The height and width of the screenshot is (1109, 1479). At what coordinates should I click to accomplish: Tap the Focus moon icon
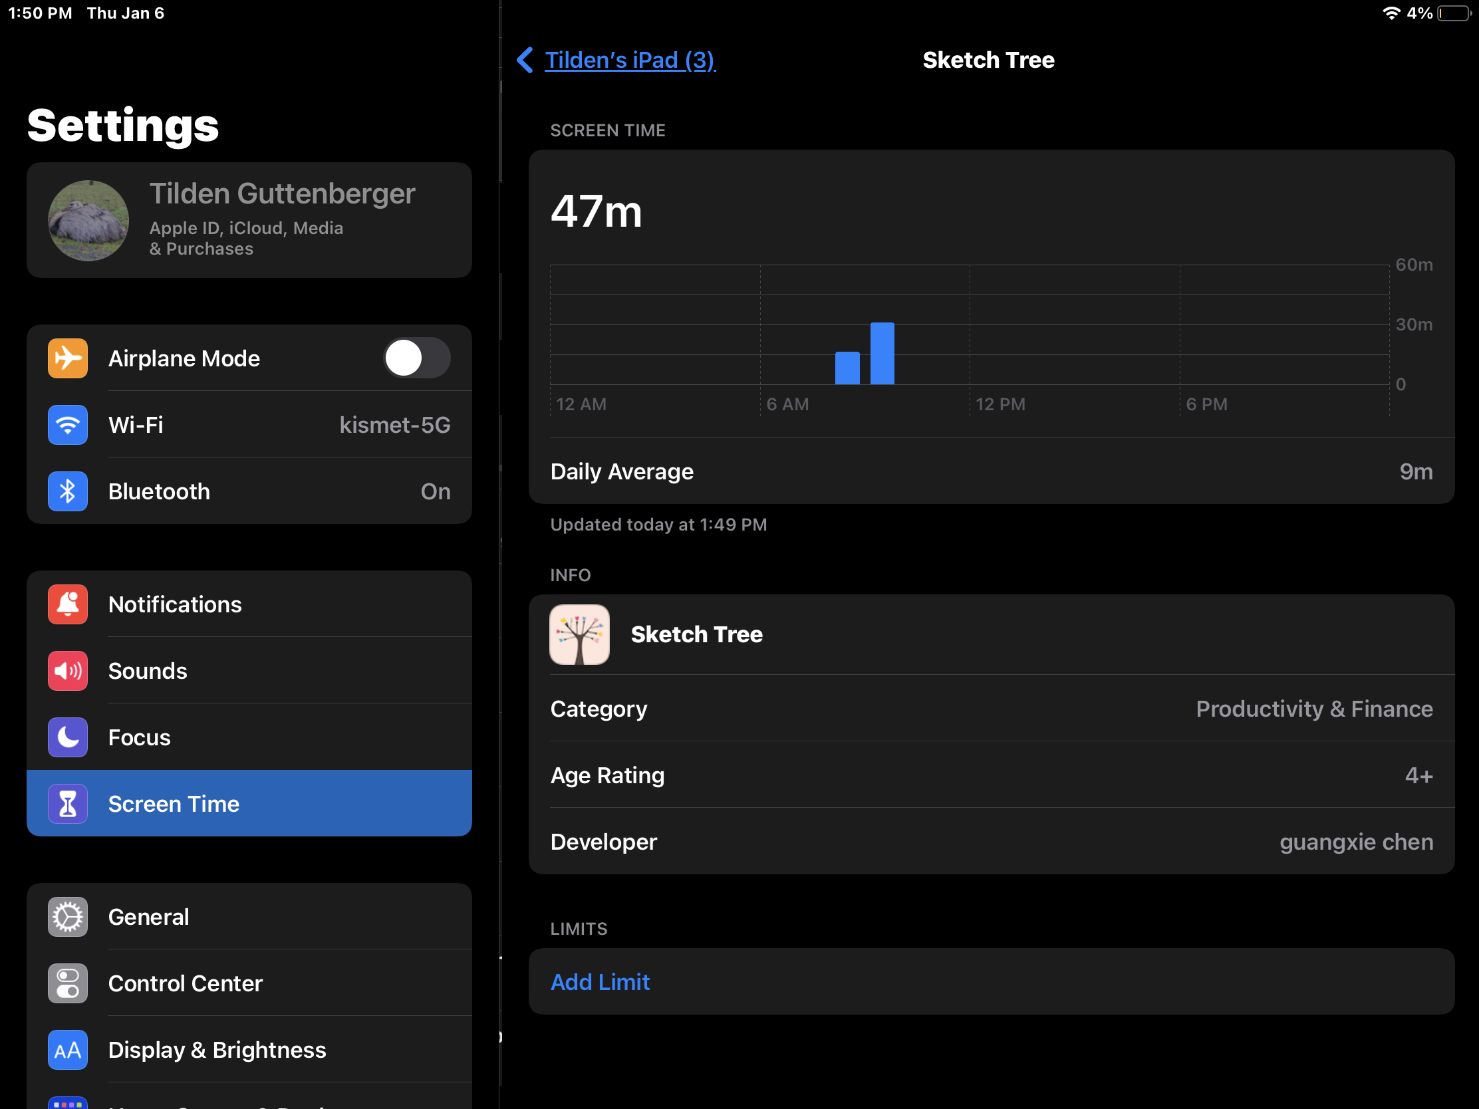(68, 737)
